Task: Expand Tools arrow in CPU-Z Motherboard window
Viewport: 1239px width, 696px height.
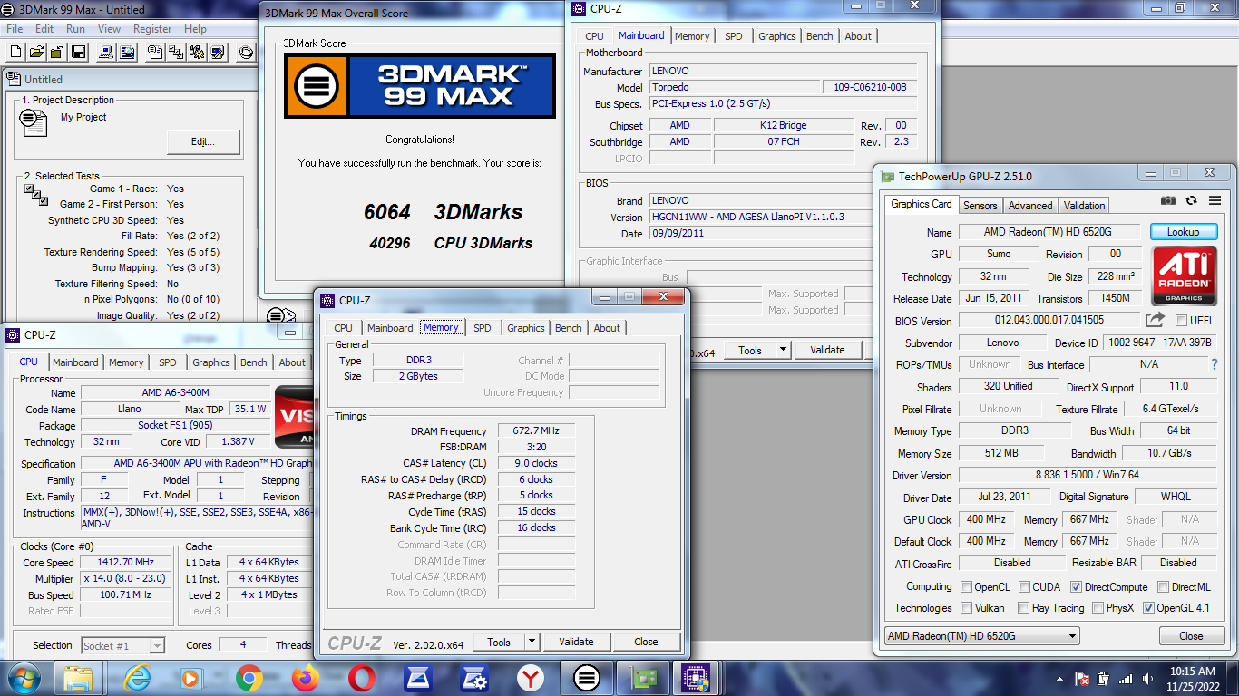Action: point(783,350)
